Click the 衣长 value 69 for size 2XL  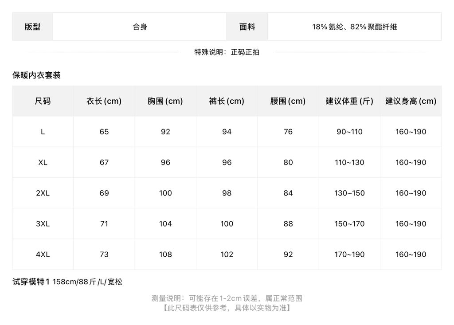(104, 193)
